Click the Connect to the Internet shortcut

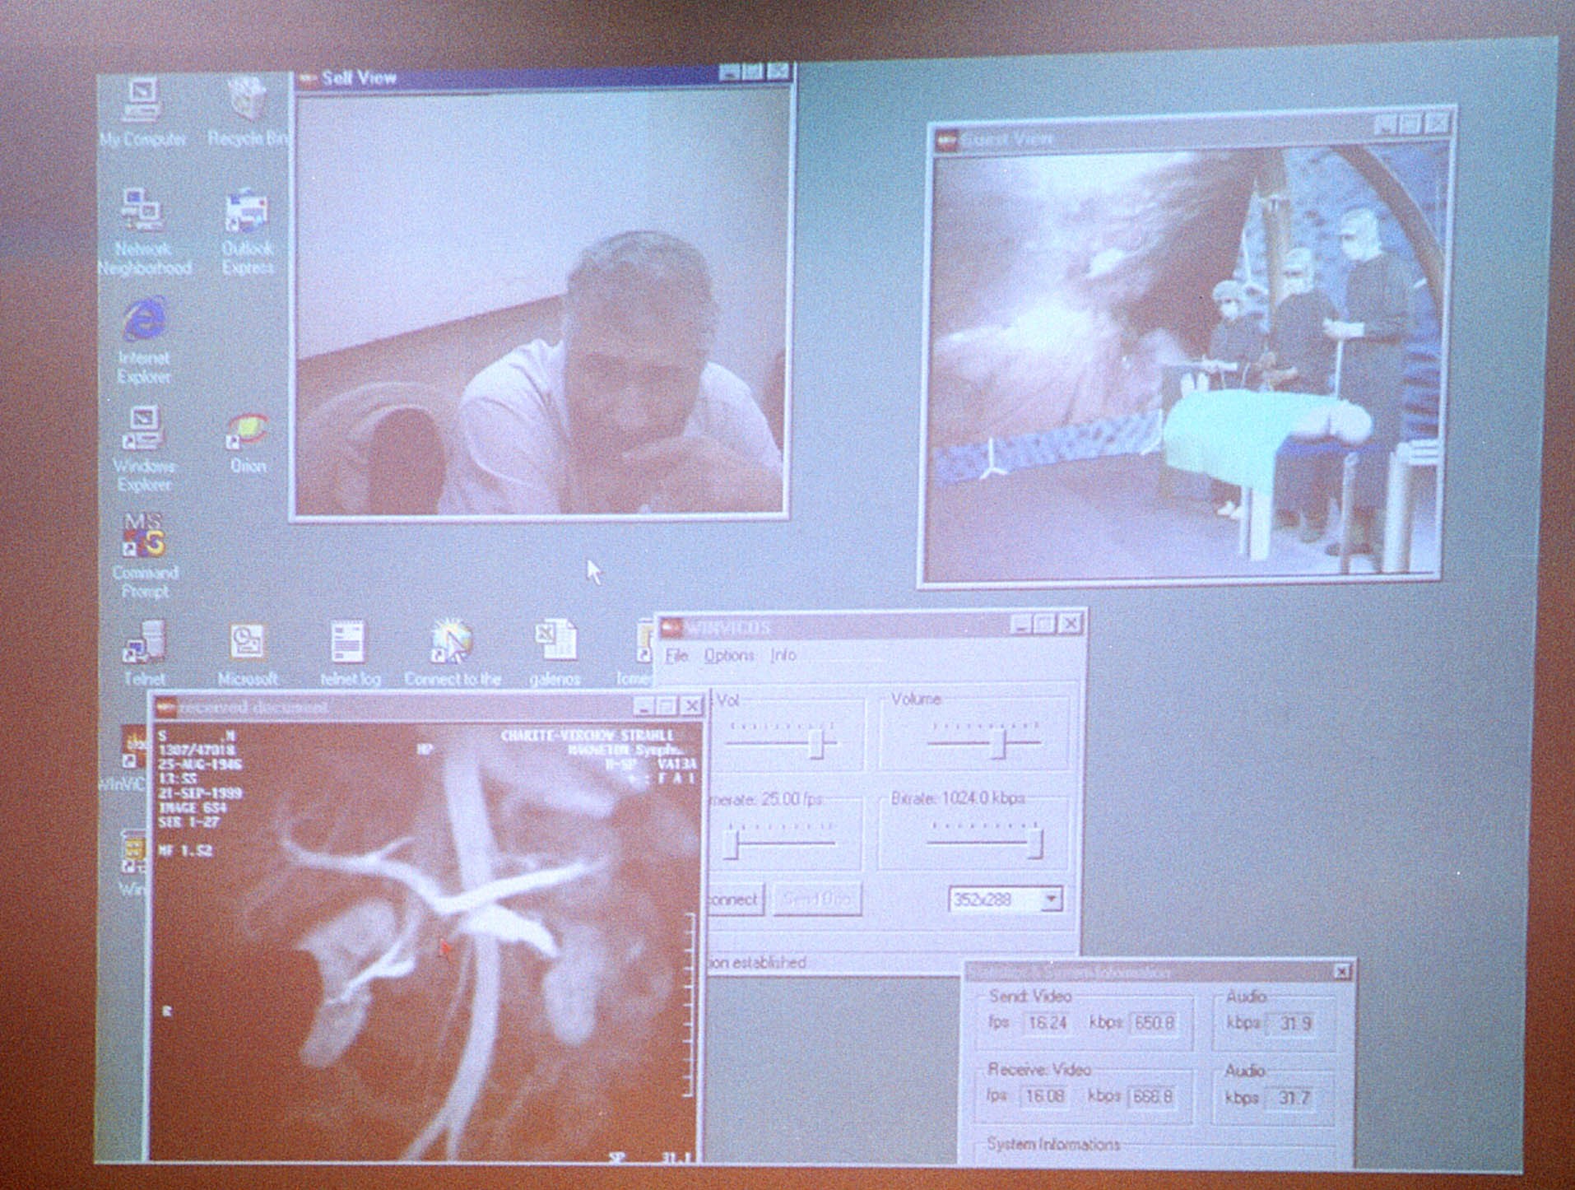point(452,654)
